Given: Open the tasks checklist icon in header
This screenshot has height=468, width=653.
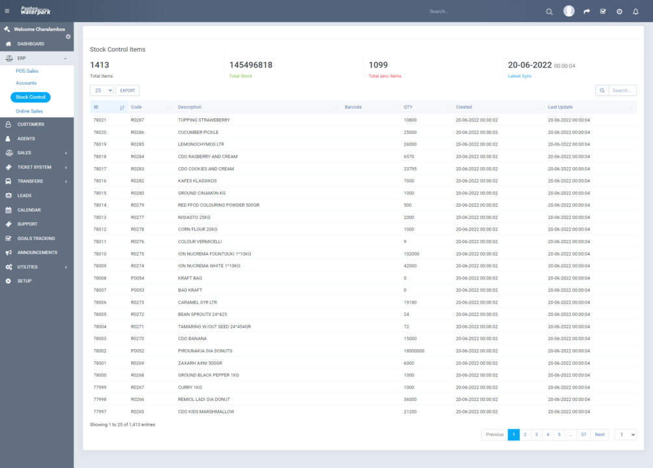Looking at the screenshot, I should point(603,11).
